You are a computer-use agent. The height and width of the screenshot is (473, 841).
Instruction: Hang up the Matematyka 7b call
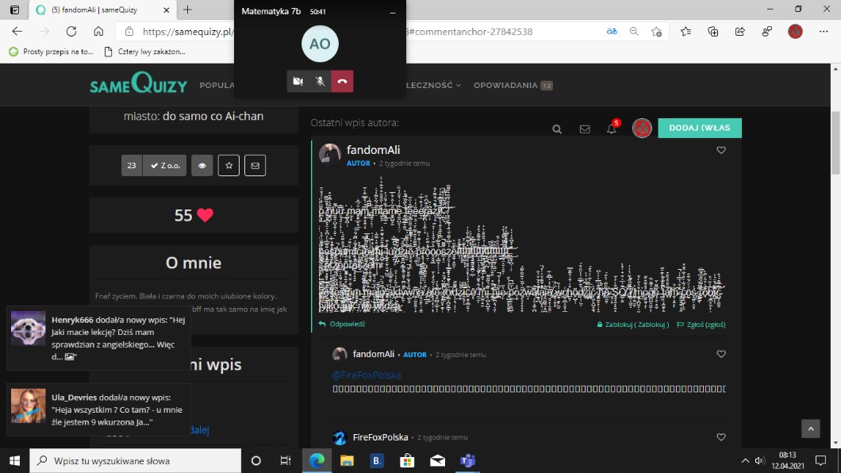coord(342,81)
